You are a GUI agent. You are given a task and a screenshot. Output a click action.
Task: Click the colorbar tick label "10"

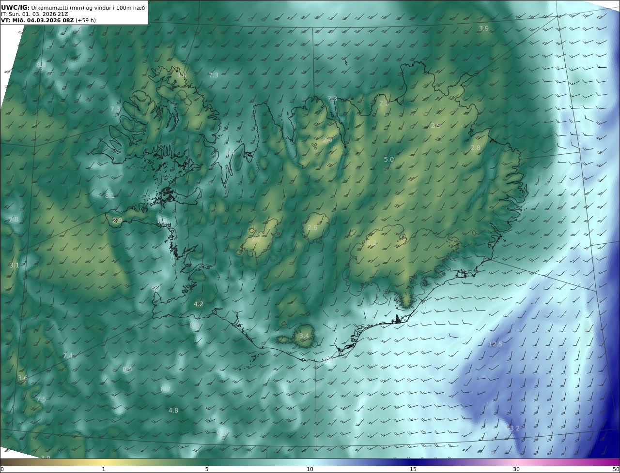(310, 469)
